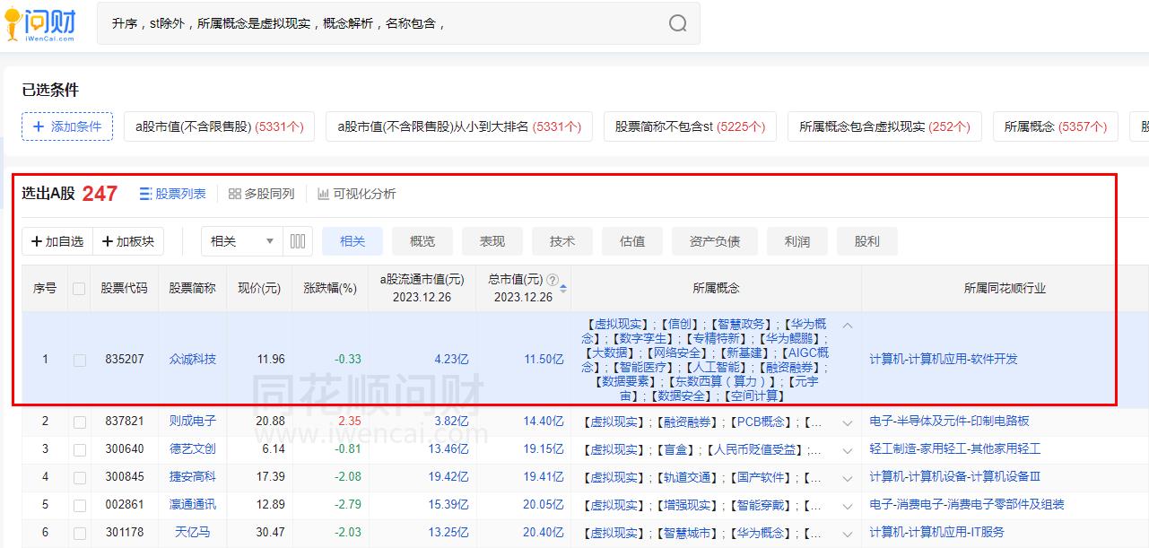Screen dimensions: 1149x548
Task: Check the box for 则成电子 row
Action: click(79, 422)
